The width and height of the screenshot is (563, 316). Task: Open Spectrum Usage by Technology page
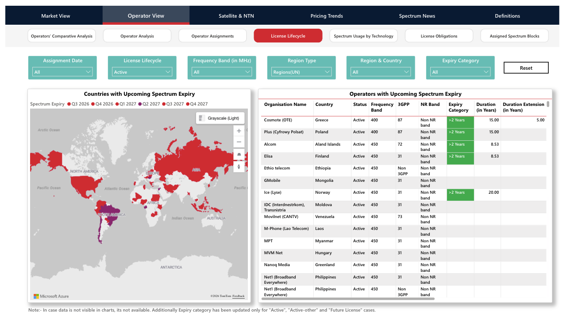pyautogui.click(x=363, y=36)
